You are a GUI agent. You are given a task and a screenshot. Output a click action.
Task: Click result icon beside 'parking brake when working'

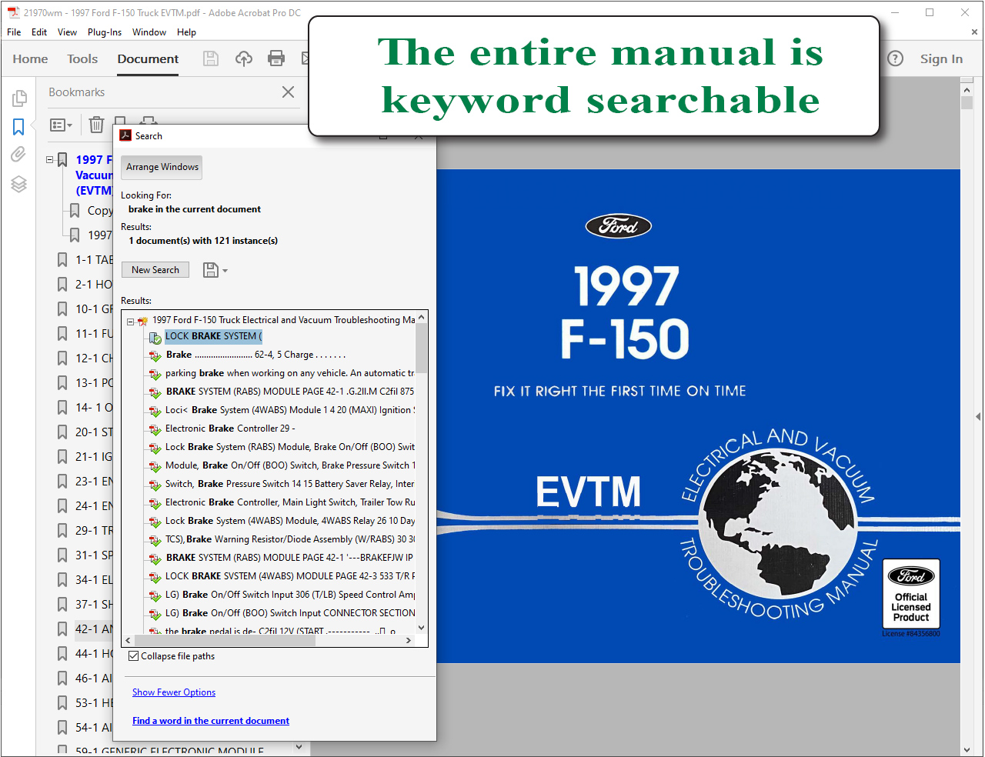155,374
